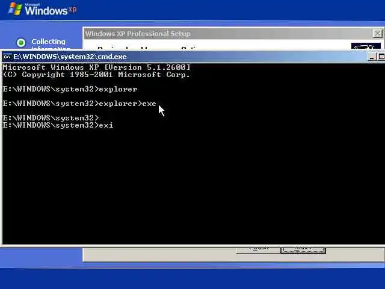Image resolution: width=385 pixels, height=289 pixels.
Task: Click the cmd.exe system menu icon
Action: pos(7,57)
